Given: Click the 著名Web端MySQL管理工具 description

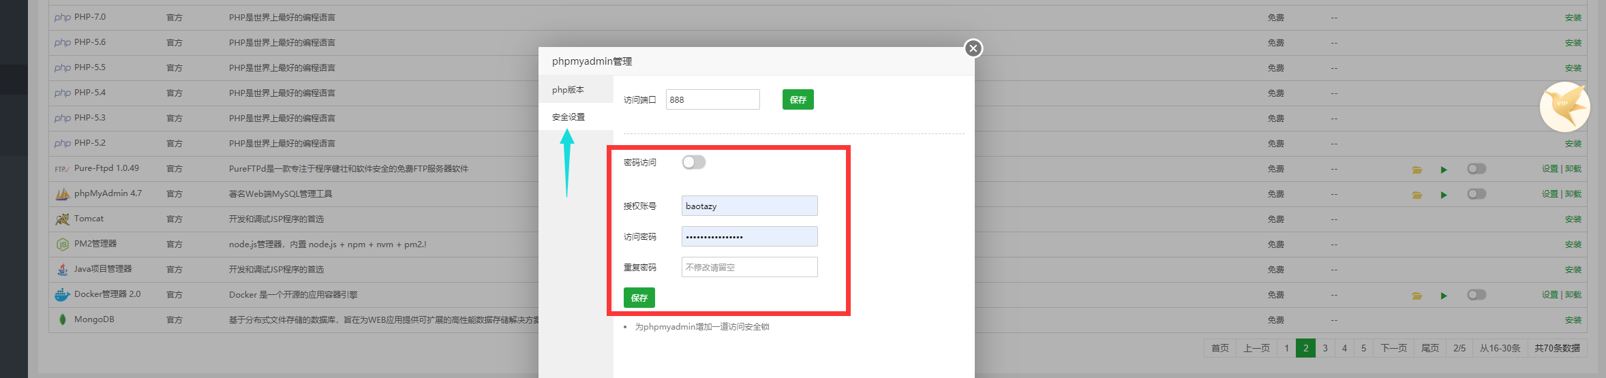Looking at the screenshot, I should [280, 194].
